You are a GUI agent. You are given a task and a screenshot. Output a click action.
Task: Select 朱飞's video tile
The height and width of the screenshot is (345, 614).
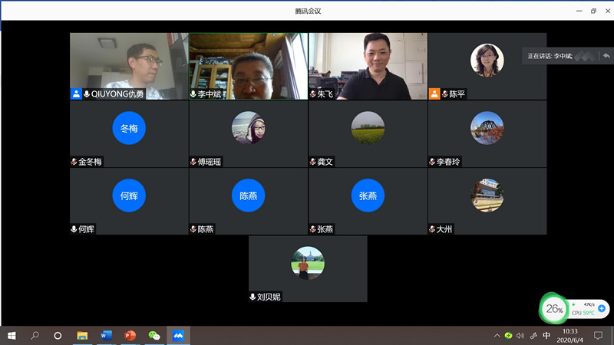point(368,66)
